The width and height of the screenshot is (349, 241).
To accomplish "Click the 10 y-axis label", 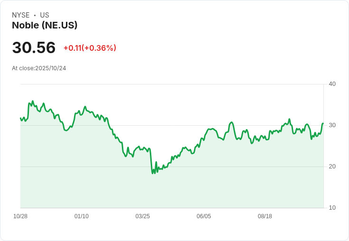I will click(332, 208).
